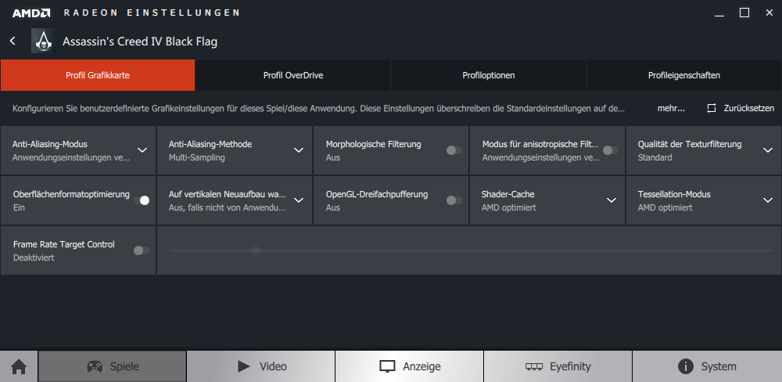This screenshot has height=382, width=782.
Task: Maximize the Radeon Einstellungen window
Action: coord(744,13)
